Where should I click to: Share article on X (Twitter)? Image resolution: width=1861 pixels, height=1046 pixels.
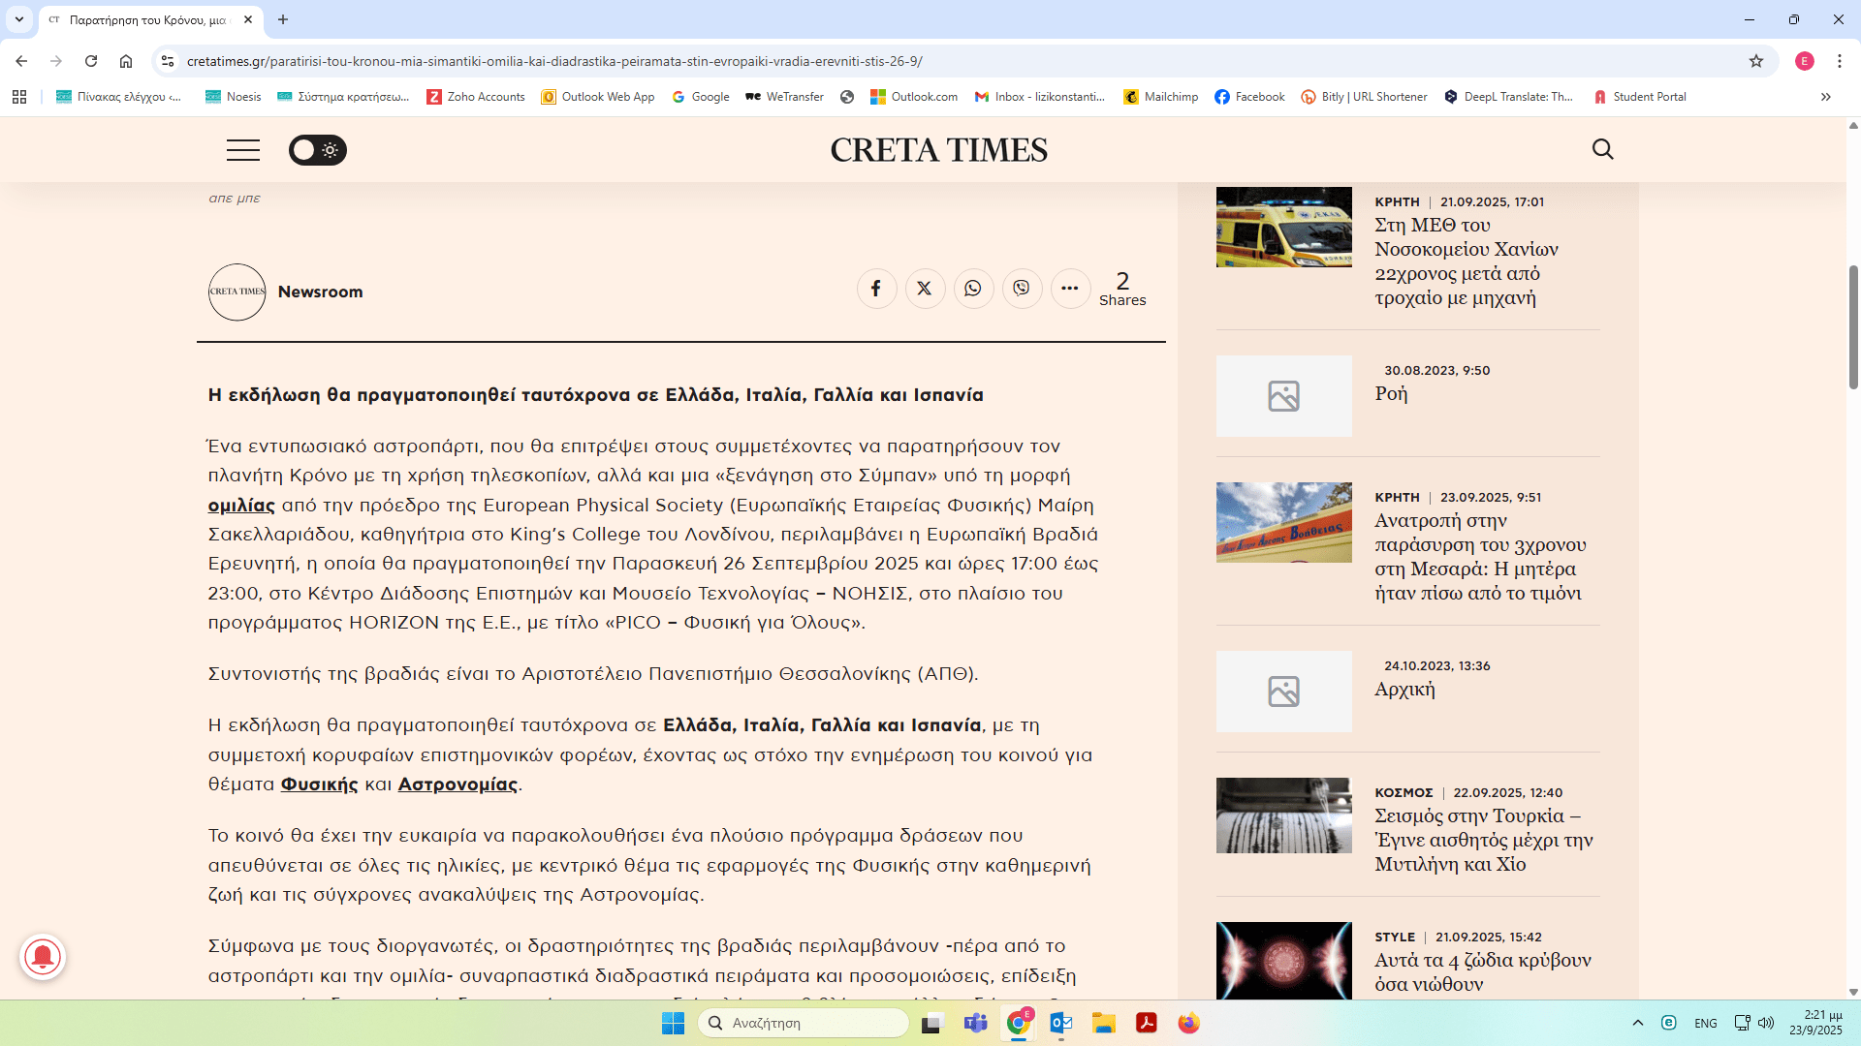coord(925,289)
